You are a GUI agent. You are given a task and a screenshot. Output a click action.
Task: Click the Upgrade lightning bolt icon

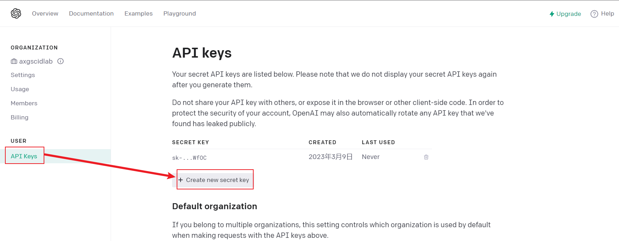click(x=552, y=14)
